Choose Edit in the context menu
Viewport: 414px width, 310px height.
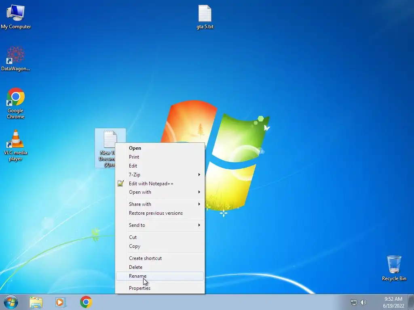160,166
